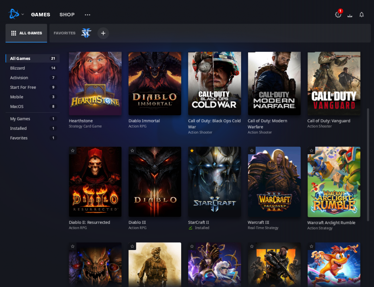
Task: Click the Diablo Immortal title link
Action: [x=144, y=121]
